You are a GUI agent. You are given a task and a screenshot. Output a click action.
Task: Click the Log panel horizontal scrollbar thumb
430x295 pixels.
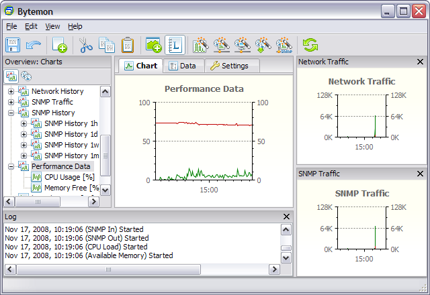click(107, 269)
